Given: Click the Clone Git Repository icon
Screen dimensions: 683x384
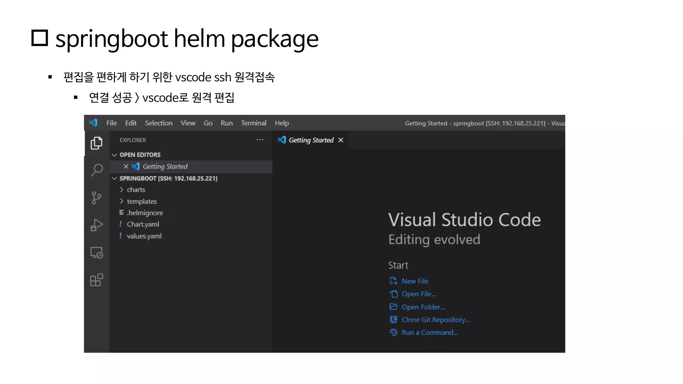Looking at the screenshot, I should [x=394, y=320].
